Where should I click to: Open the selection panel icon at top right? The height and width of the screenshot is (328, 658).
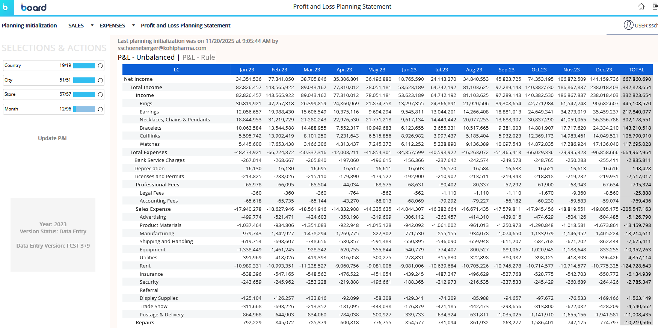pos(655,6)
